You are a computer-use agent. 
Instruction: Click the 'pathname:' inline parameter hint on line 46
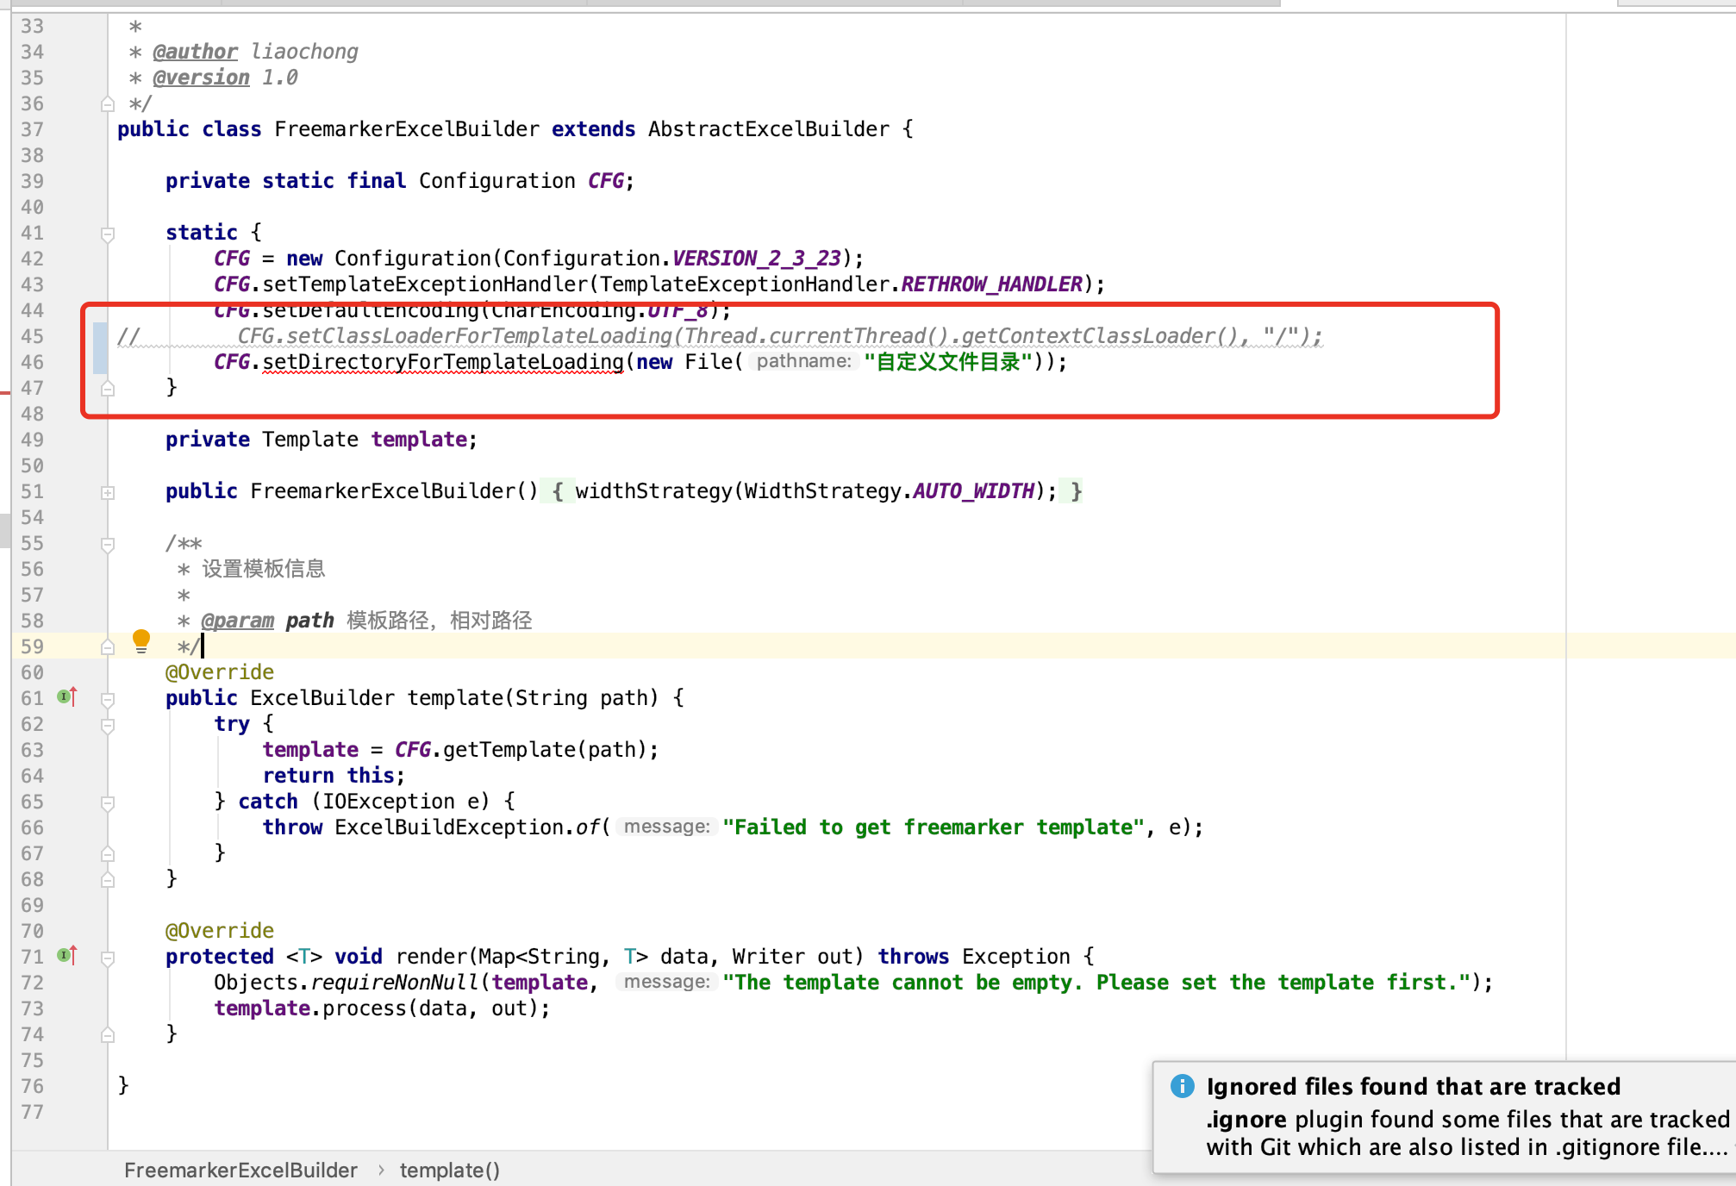[x=803, y=362]
